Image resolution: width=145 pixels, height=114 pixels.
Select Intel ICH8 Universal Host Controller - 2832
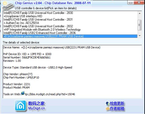pyautogui.click(x=70, y=26)
